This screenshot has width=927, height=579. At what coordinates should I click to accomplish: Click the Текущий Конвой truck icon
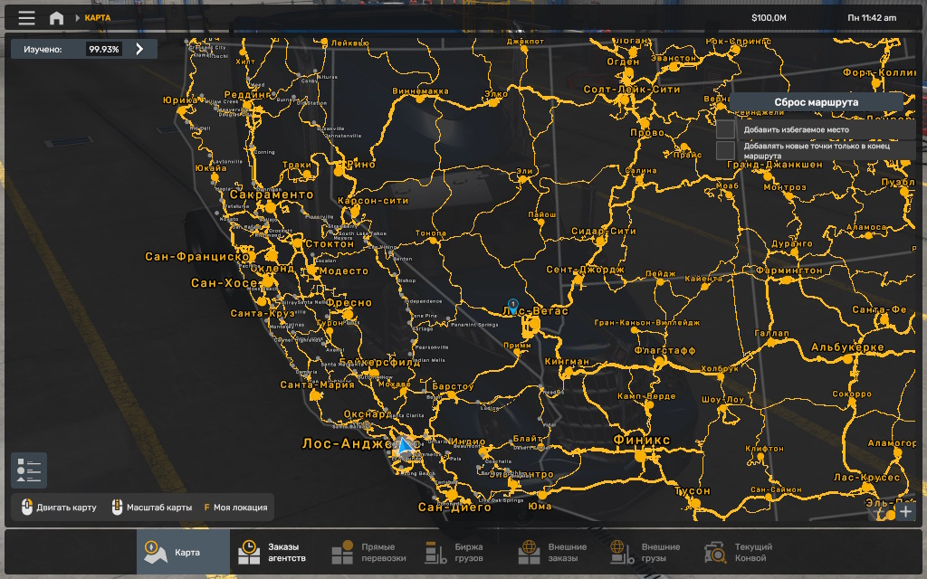click(715, 552)
